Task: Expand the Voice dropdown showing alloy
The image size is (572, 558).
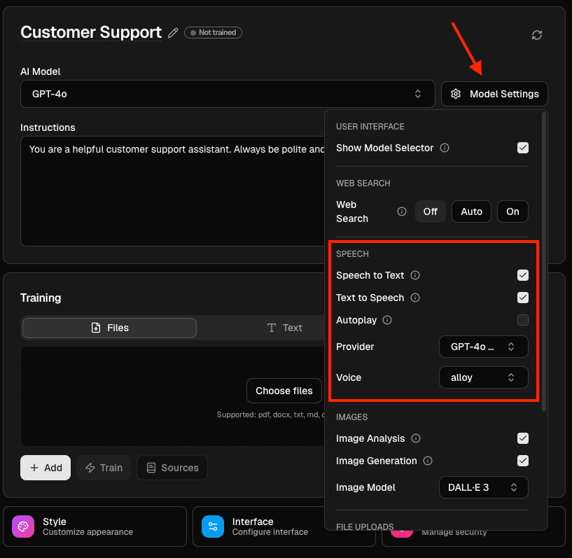Action: (x=483, y=377)
